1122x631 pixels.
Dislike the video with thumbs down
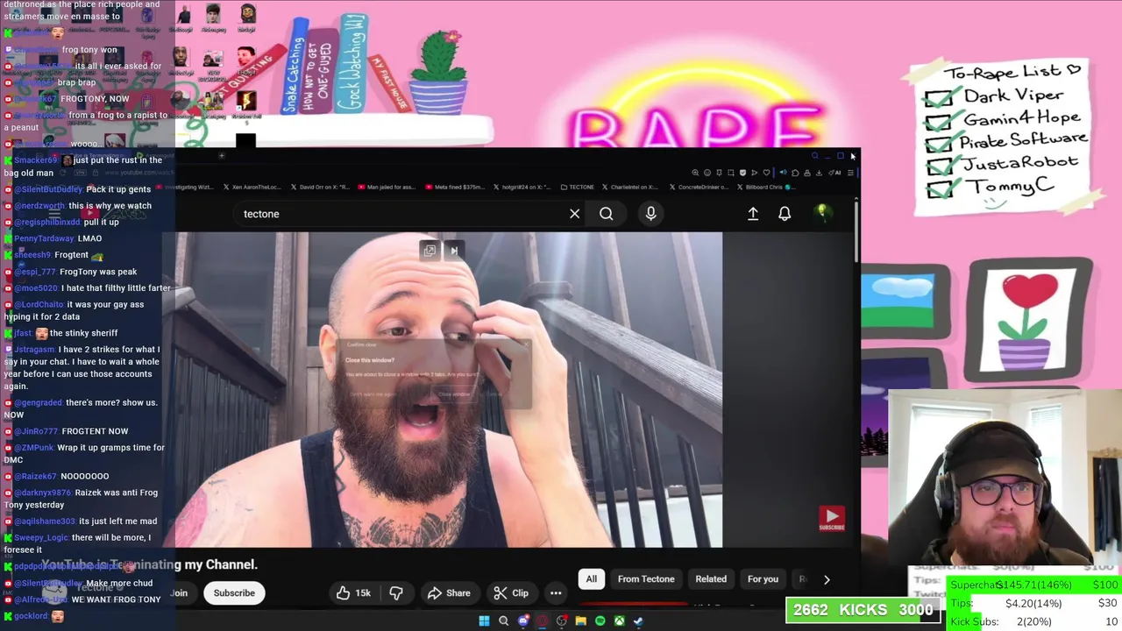click(x=395, y=593)
